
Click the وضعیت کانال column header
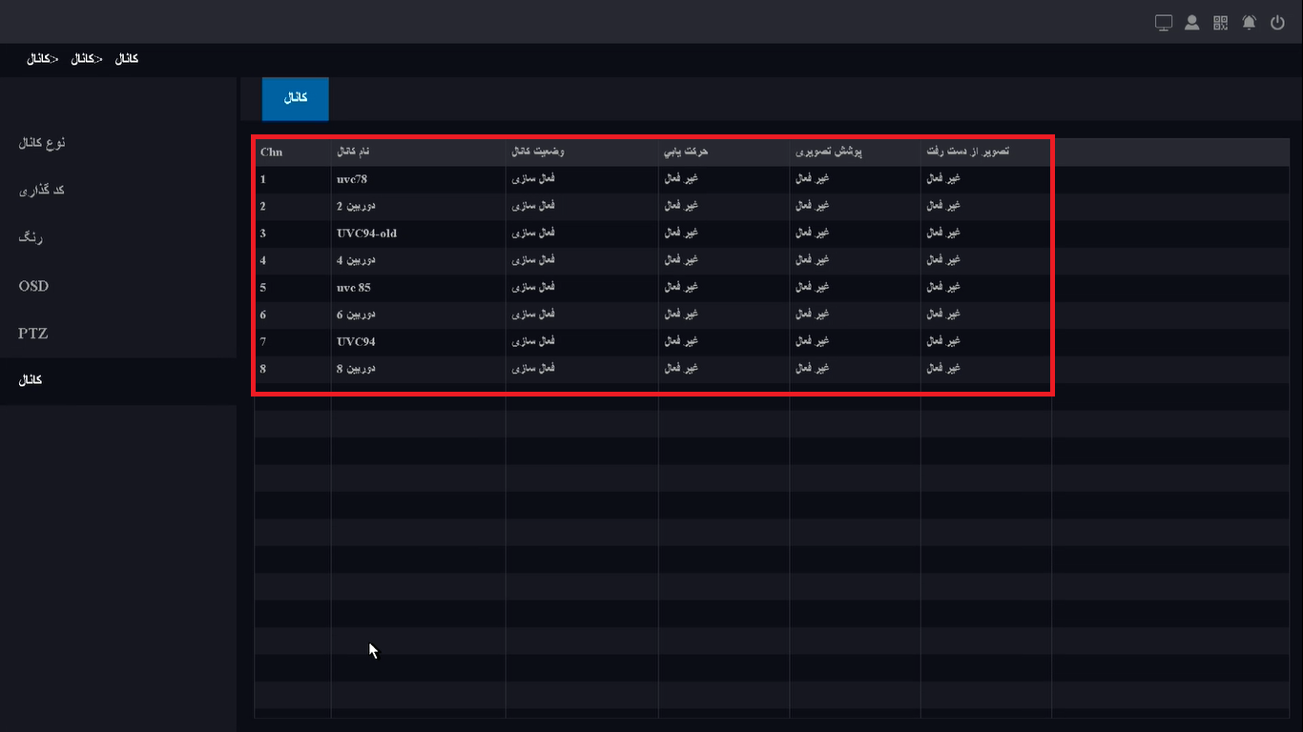(538, 152)
